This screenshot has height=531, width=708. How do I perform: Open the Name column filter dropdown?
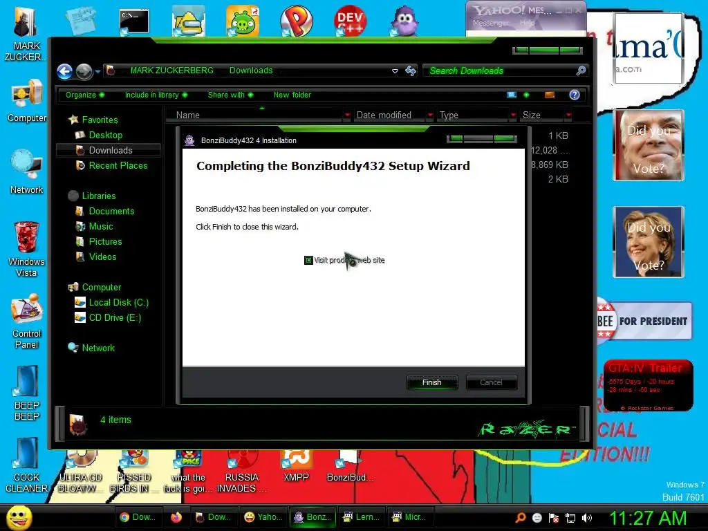[347, 115]
